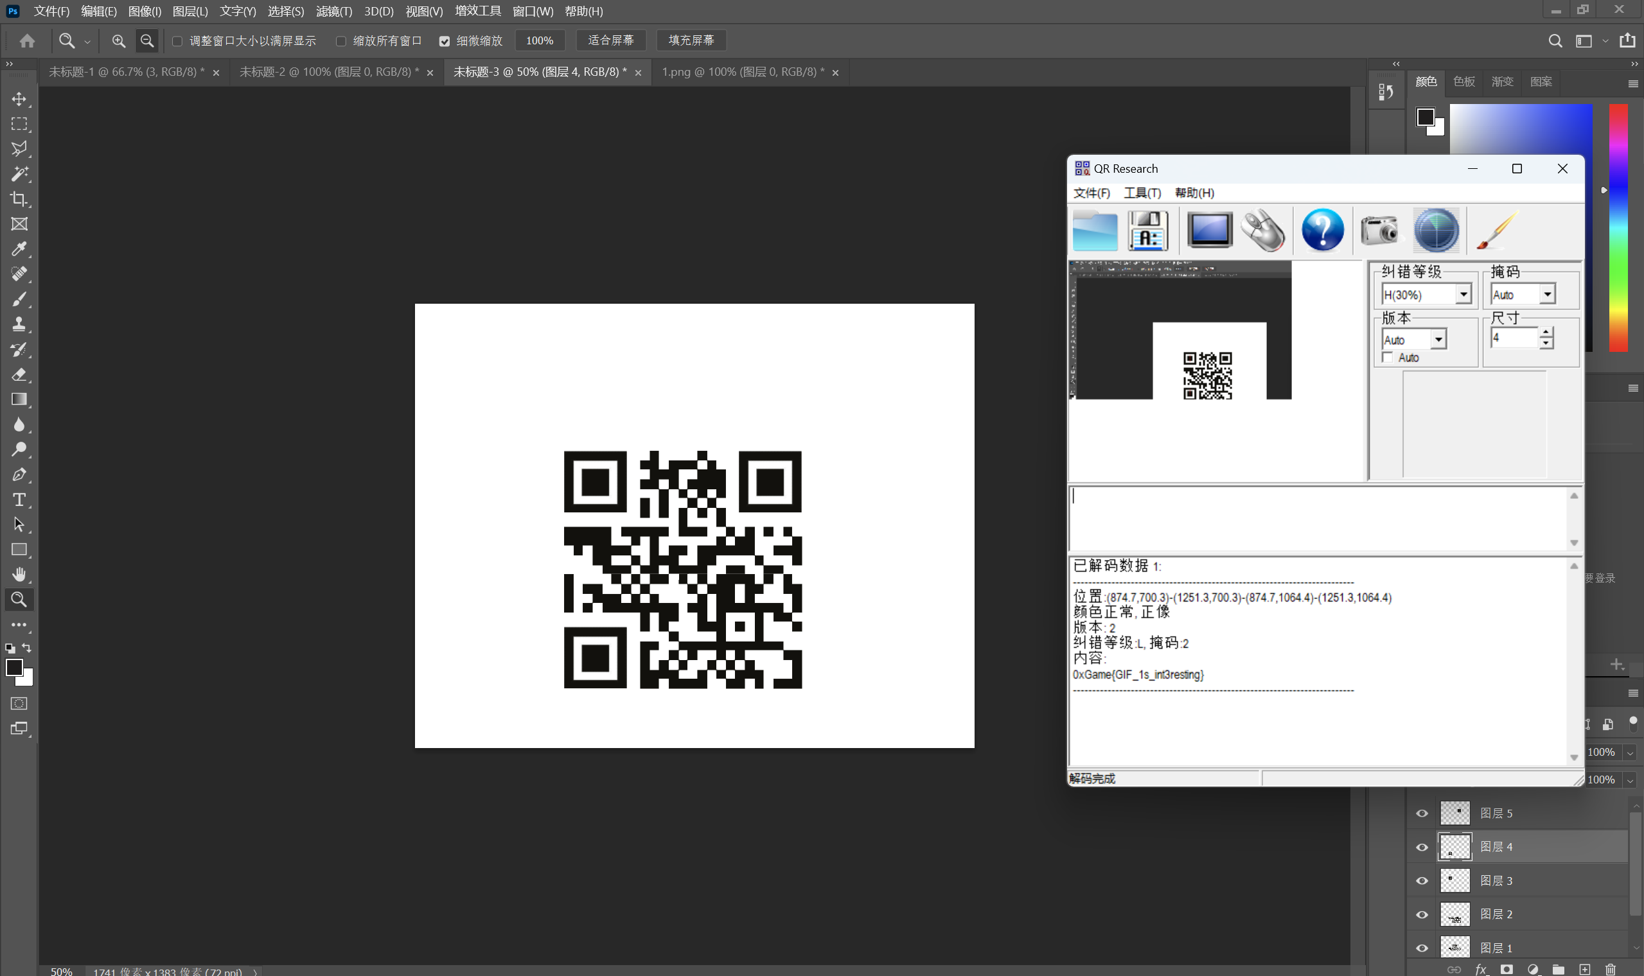This screenshot has height=976, width=1644.
Task: Hide 图层 2 visibility eye
Action: pos(1422,914)
